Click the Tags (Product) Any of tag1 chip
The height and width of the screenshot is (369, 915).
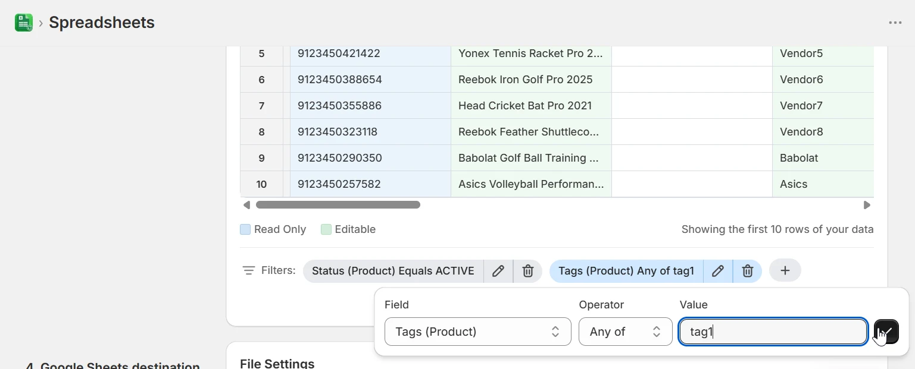[626, 271]
